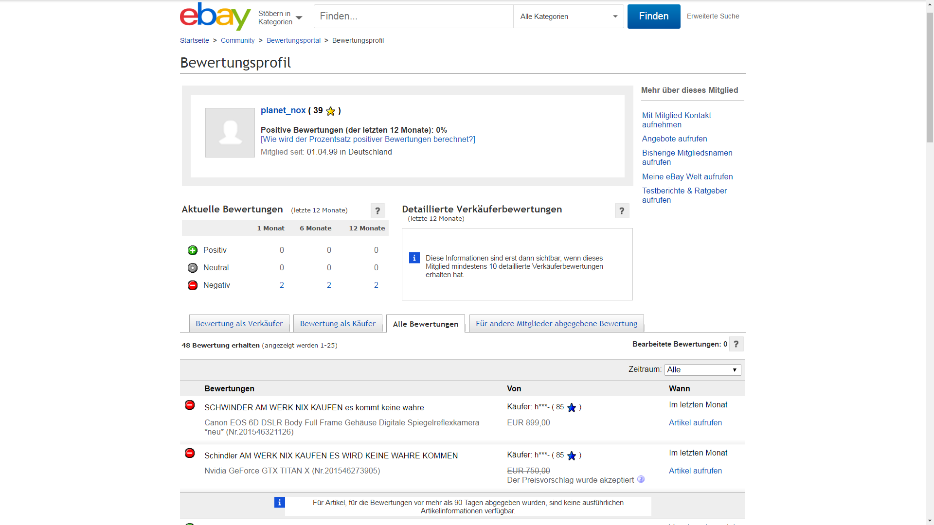Image resolution: width=934 pixels, height=525 pixels.
Task: Open Testberichte & Ratgeber aufrufen
Action: [x=684, y=195]
